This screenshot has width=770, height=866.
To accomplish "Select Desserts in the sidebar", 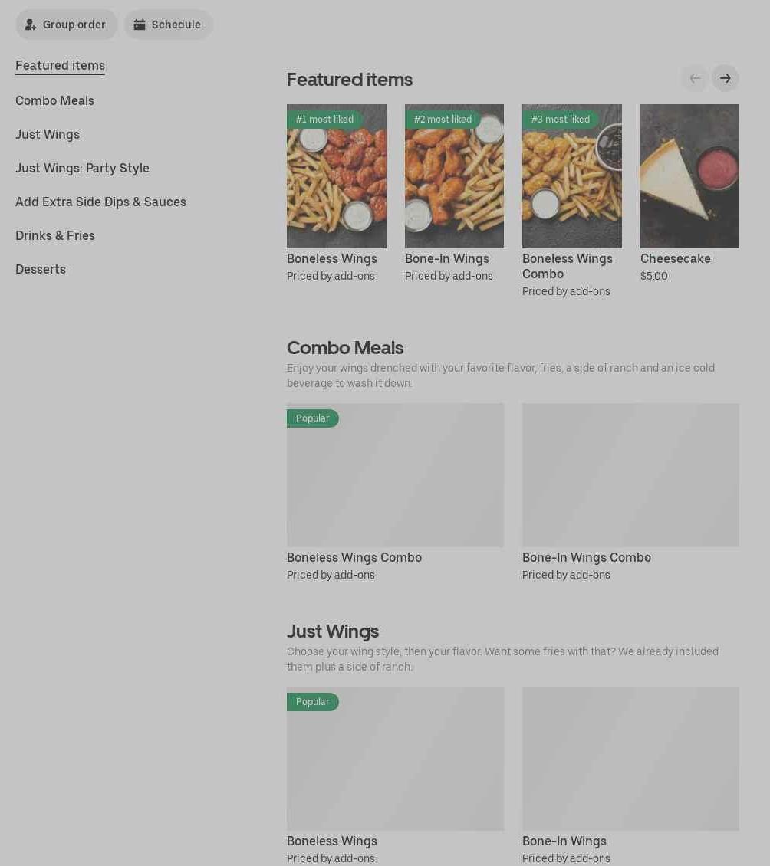I will 41,269.
